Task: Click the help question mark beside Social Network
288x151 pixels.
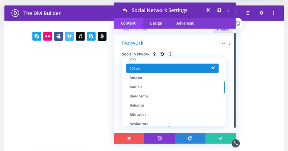Action: (154, 54)
